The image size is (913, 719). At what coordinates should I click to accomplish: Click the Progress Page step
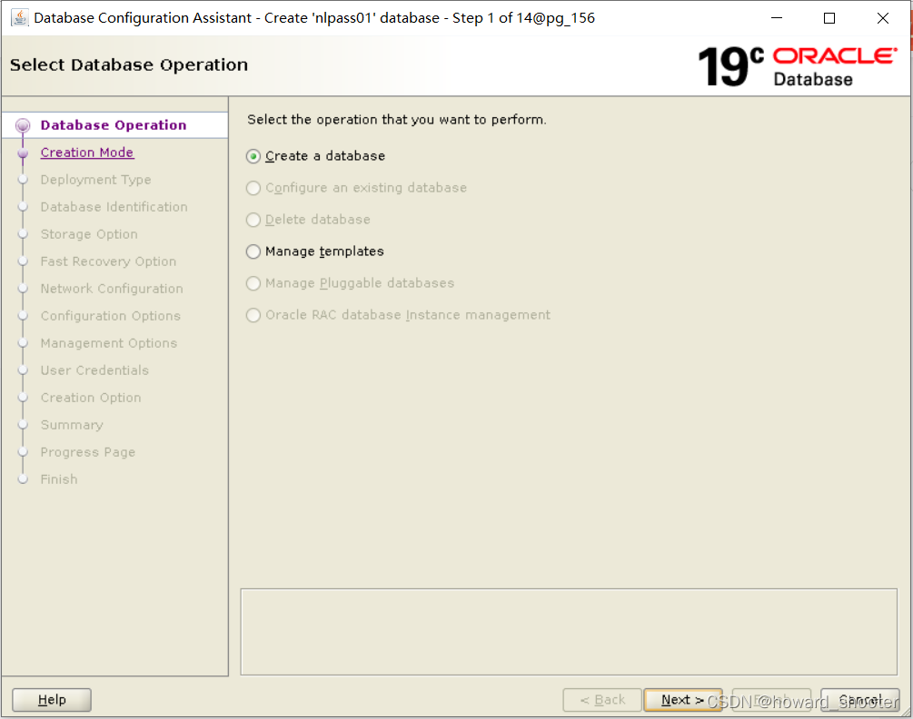(88, 452)
